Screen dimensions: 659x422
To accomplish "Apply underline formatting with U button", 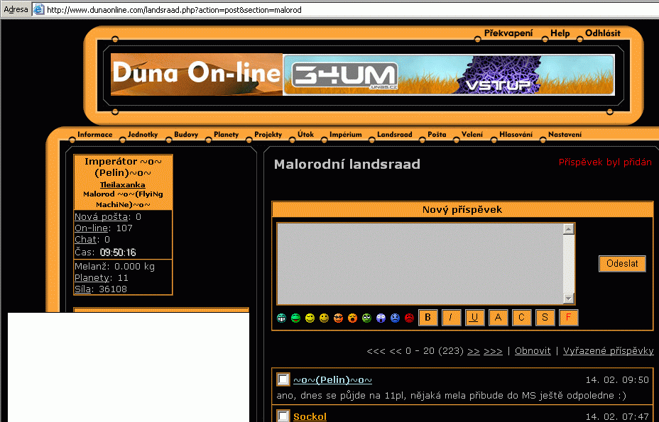I will click(x=475, y=318).
